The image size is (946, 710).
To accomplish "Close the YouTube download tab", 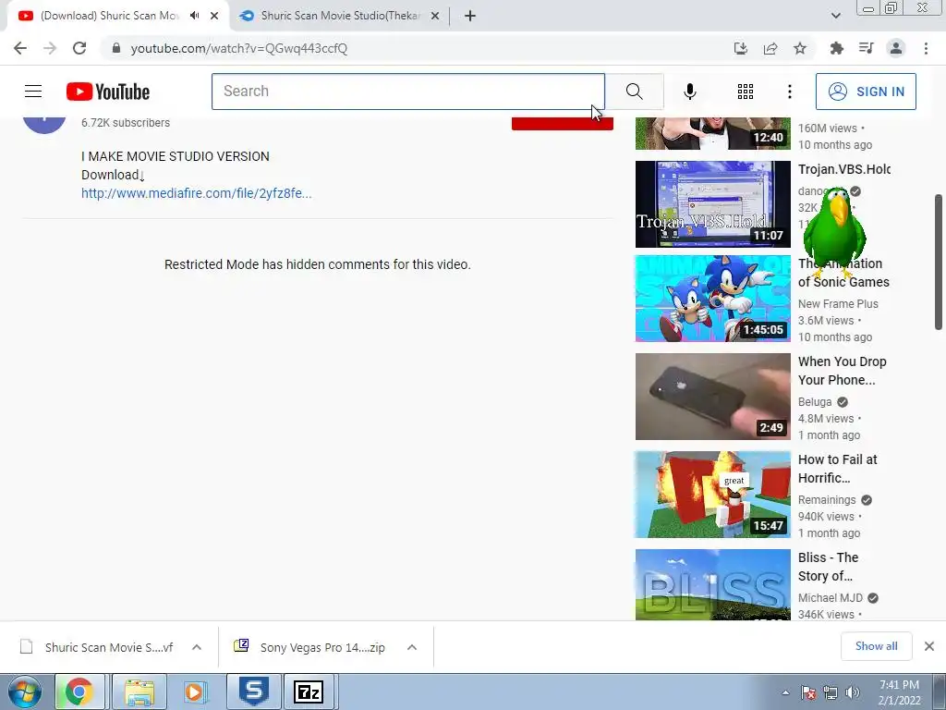I will 214,16.
